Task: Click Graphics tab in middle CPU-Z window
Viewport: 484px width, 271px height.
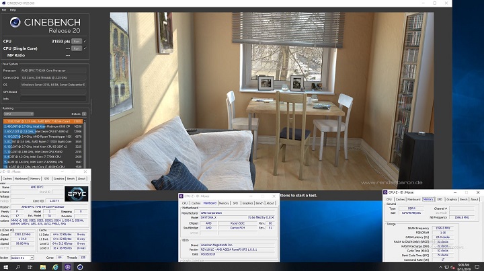Action: [247, 203]
